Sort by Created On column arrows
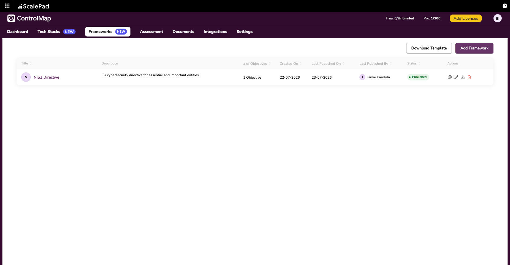Image resolution: width=510 pixels, height=265 pixels. [301, 64]
